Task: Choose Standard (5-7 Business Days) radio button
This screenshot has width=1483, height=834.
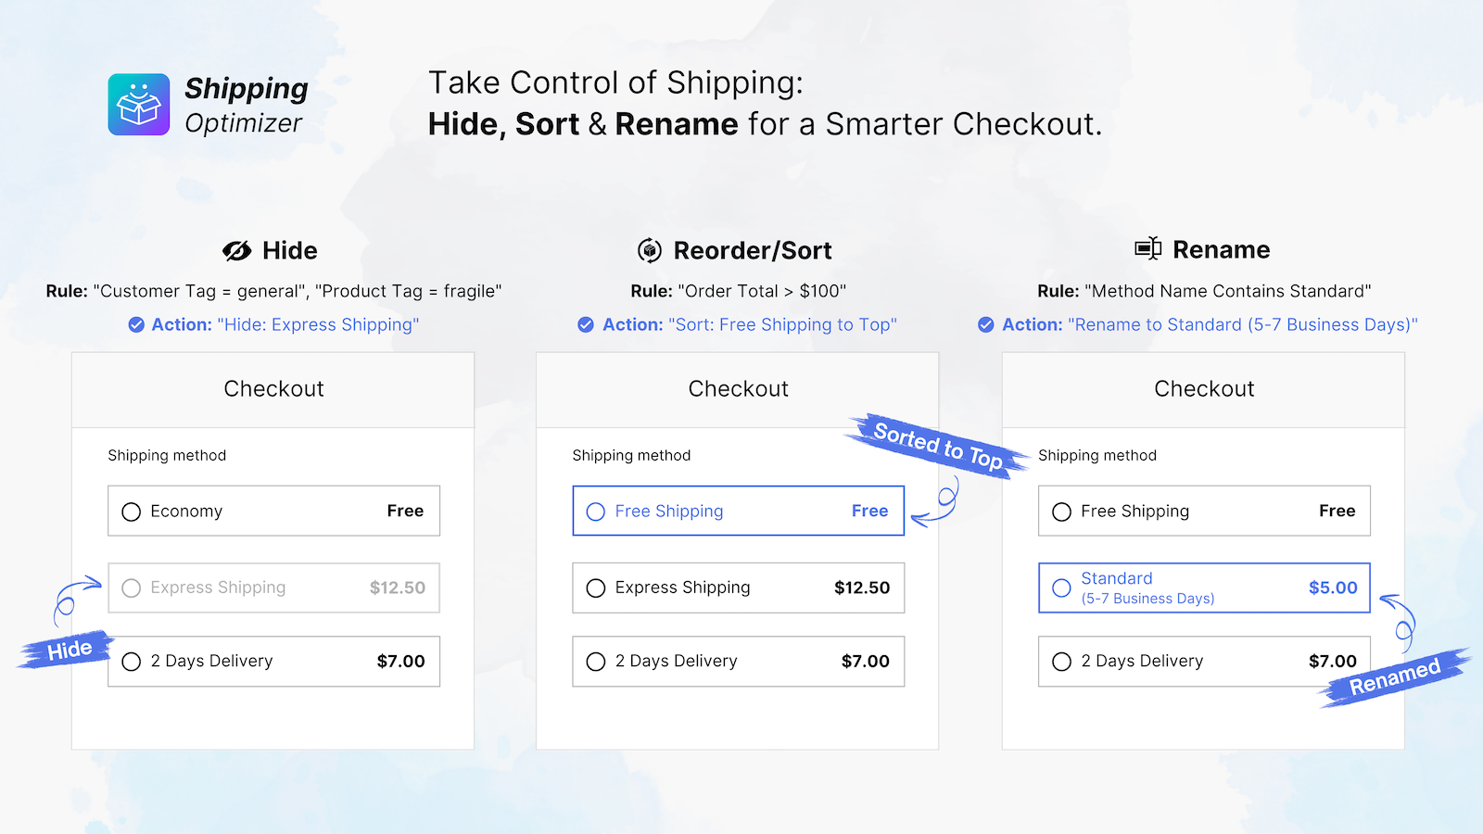Action: 1062,588
